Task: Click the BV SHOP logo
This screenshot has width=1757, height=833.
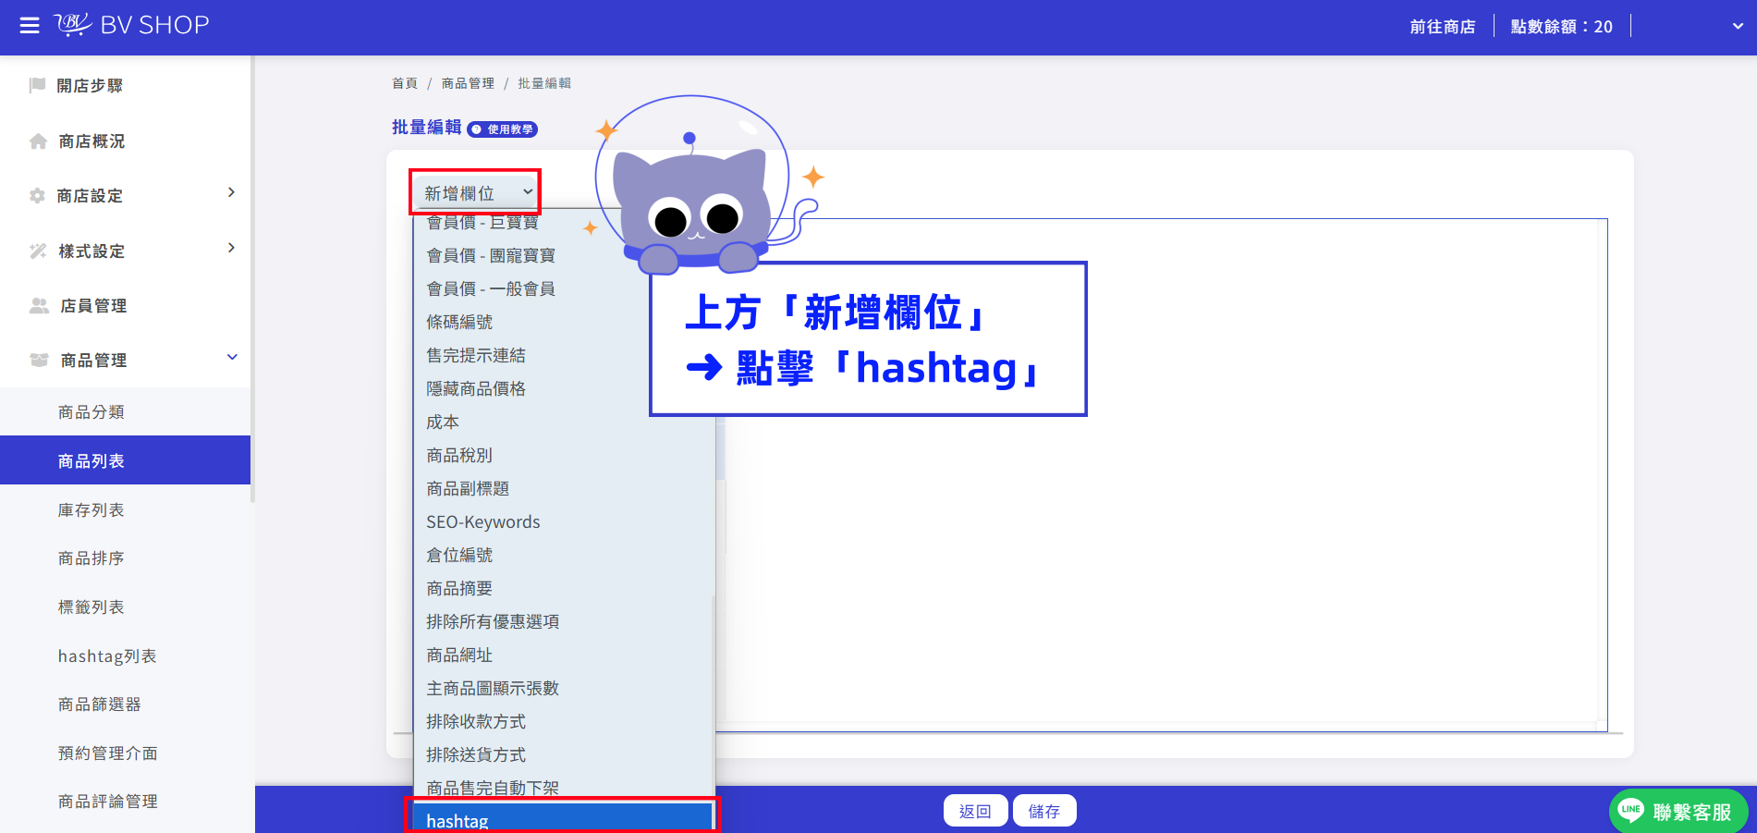Action: click(131, 25)
